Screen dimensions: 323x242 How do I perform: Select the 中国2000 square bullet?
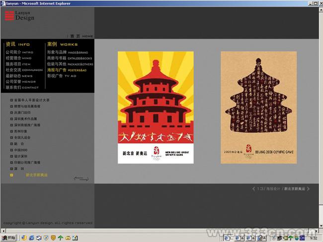click(11, 150)
